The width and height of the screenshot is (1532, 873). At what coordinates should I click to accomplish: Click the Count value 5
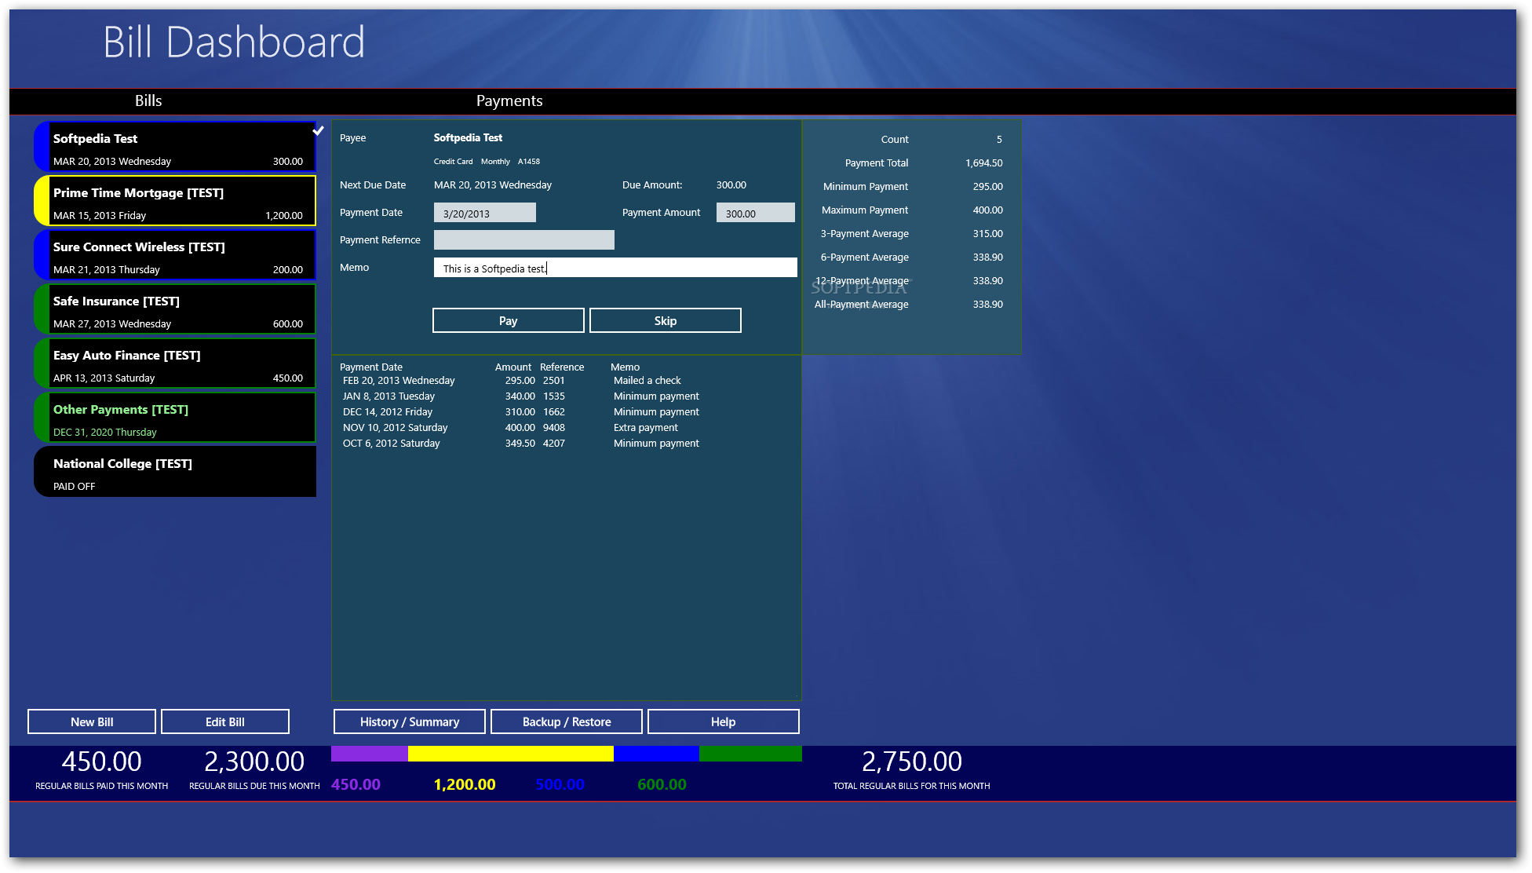pos(999,140)
